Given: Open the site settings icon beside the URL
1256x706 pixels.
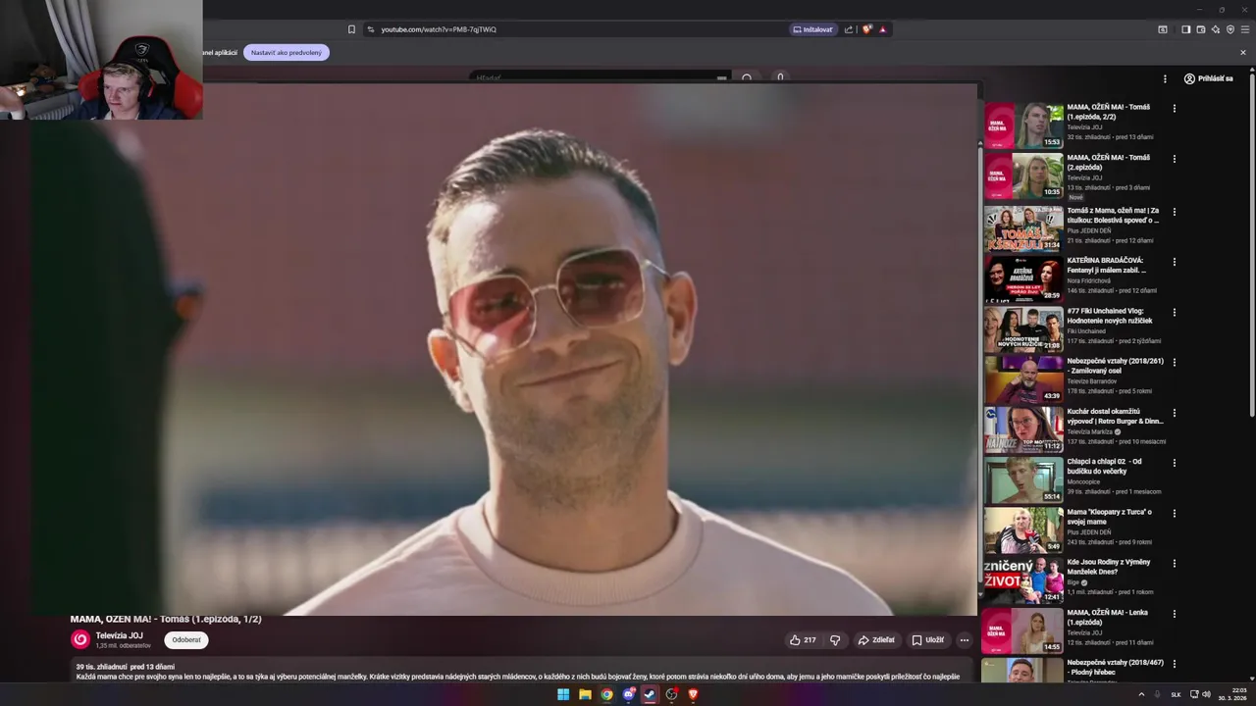Looking at the screenshot, I should pos(370,29).
